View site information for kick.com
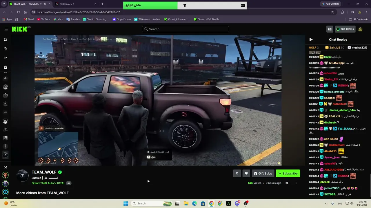The width and height of the screenshot is (371, 208). coord(34,12)
